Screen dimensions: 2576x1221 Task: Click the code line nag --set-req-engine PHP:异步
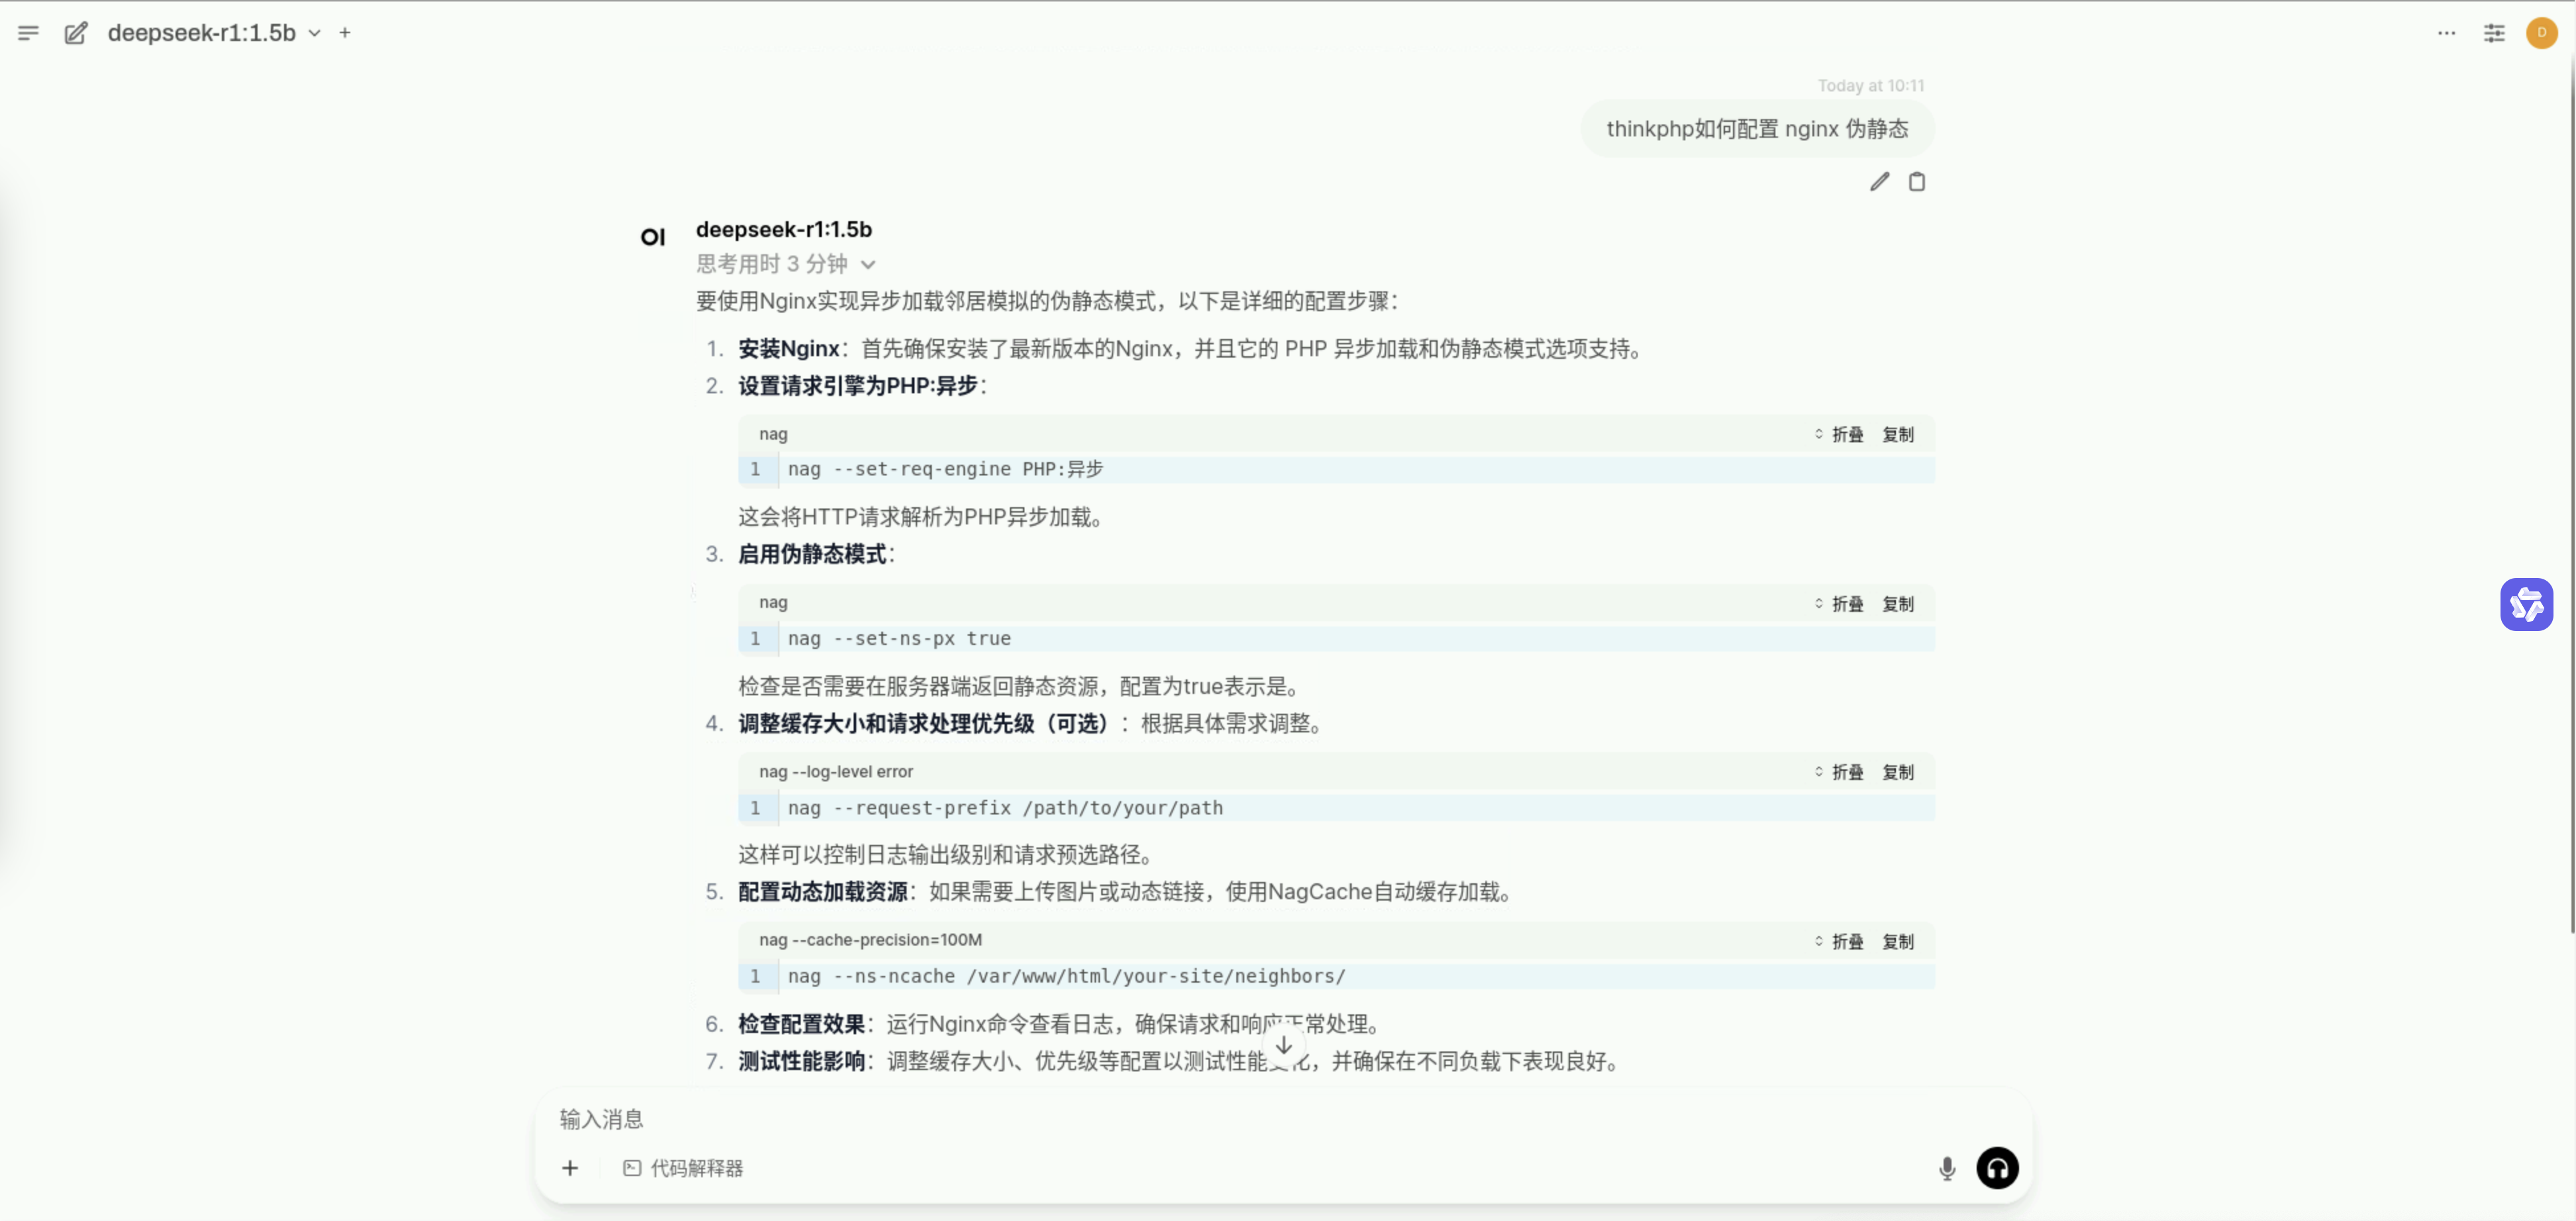945,469
